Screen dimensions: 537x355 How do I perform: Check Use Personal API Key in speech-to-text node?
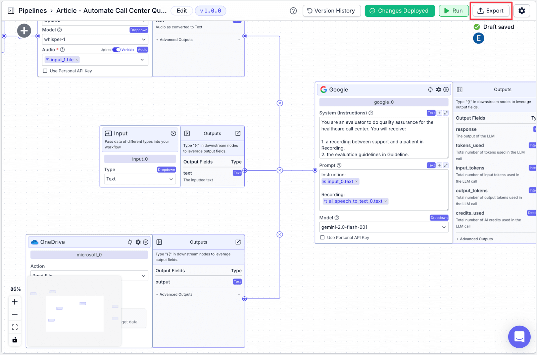45,71
